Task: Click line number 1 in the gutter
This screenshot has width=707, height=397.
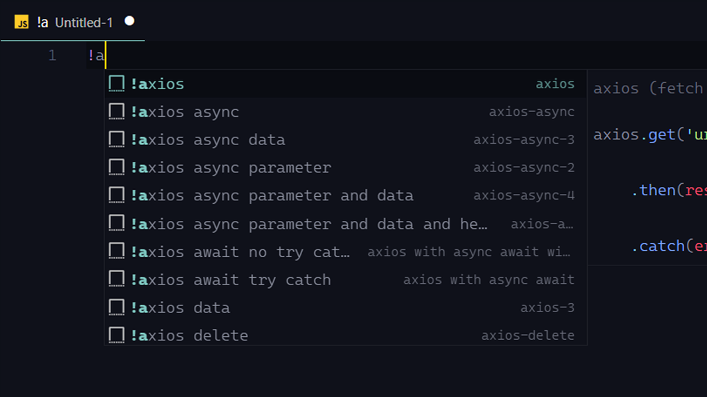Action: click(x=52, y=56)
